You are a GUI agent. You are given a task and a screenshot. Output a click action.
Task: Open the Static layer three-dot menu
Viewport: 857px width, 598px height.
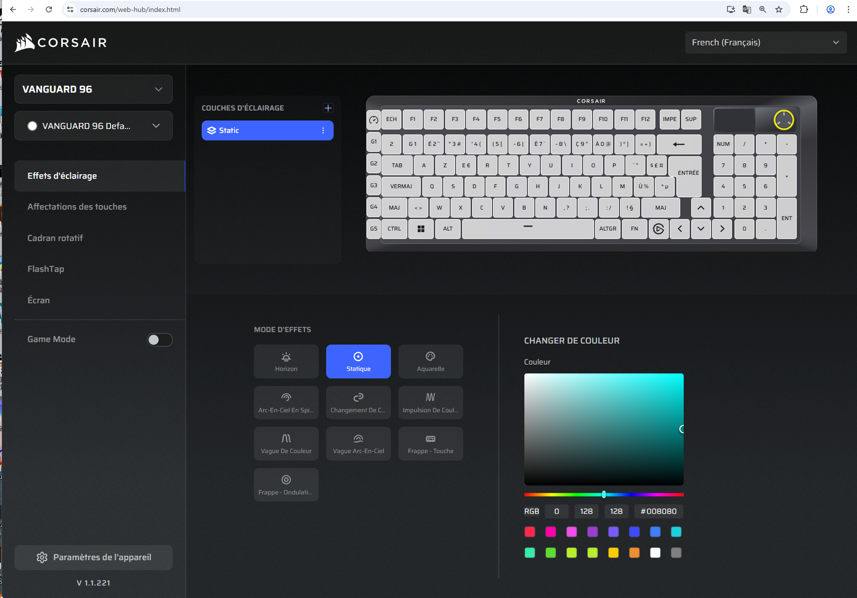(x=323, y=130)
